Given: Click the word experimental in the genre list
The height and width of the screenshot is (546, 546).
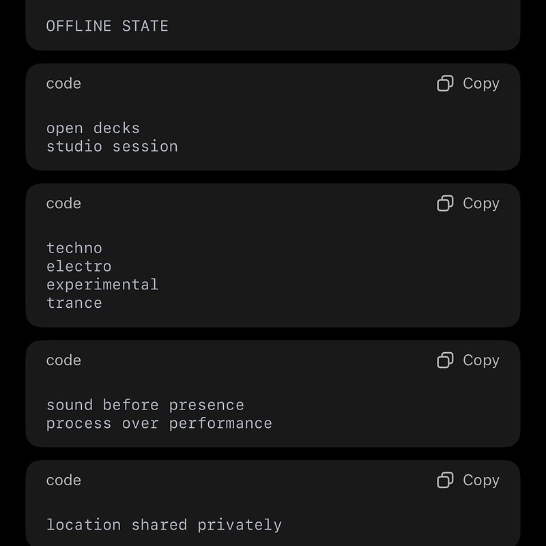Looking at the screenshot, I should (102, 284).
